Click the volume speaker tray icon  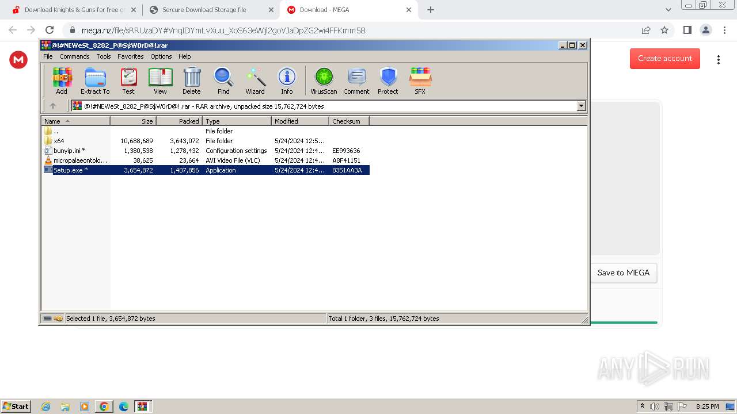[x=655, y=407]
